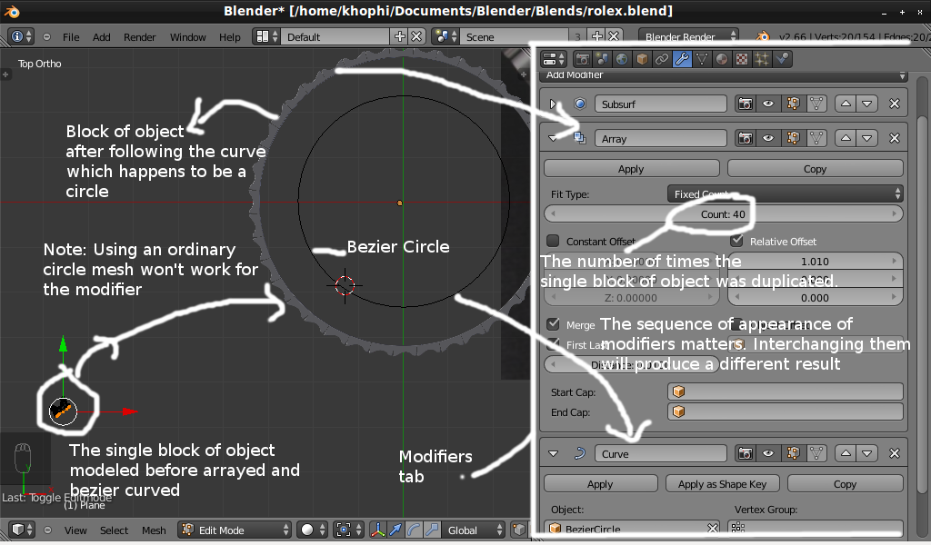Image resolution: width=931 pixels, height=545 pixels.
Task: Open the Texture checkerboard tab
Action: click(742, 59)
